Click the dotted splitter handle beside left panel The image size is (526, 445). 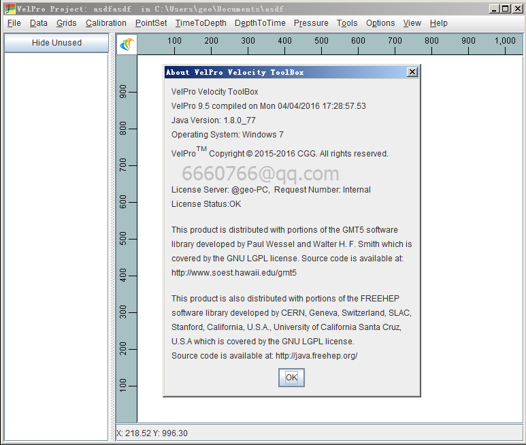click(x=112, y=237)
